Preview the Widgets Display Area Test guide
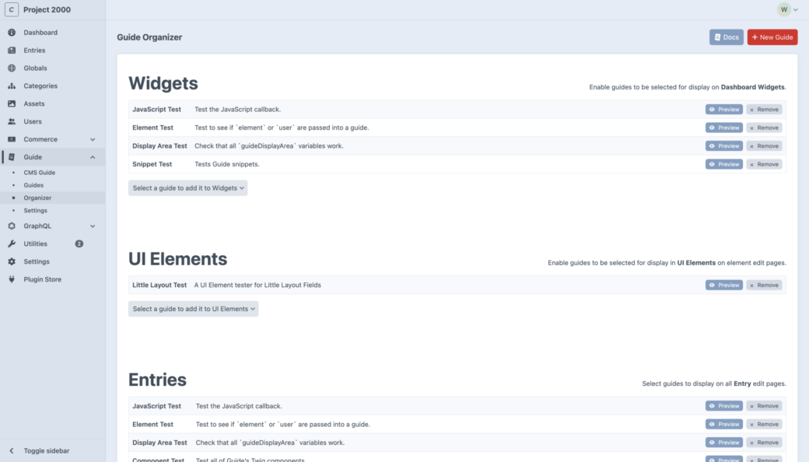The width and height of the screenshot is (809, 462). [x=724, y=146]
